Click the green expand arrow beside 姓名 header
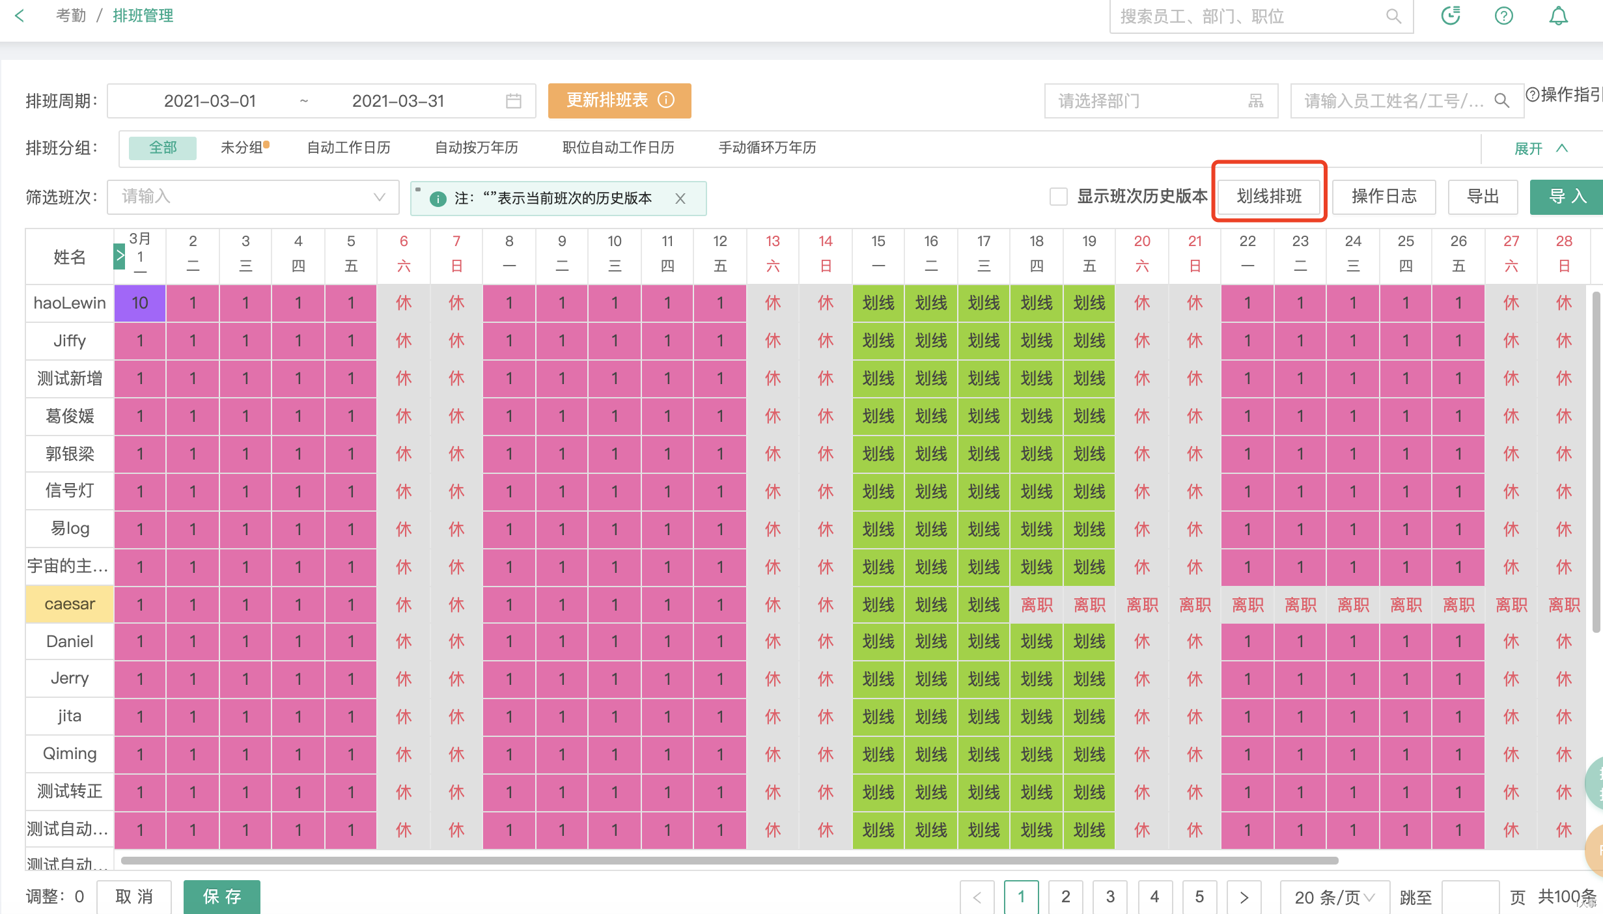The width and height of the screenshot is (1603, 914). (x=119, y=256)
